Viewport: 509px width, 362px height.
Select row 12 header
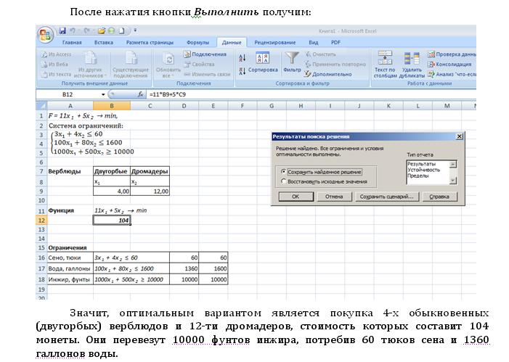coord(41,221)
